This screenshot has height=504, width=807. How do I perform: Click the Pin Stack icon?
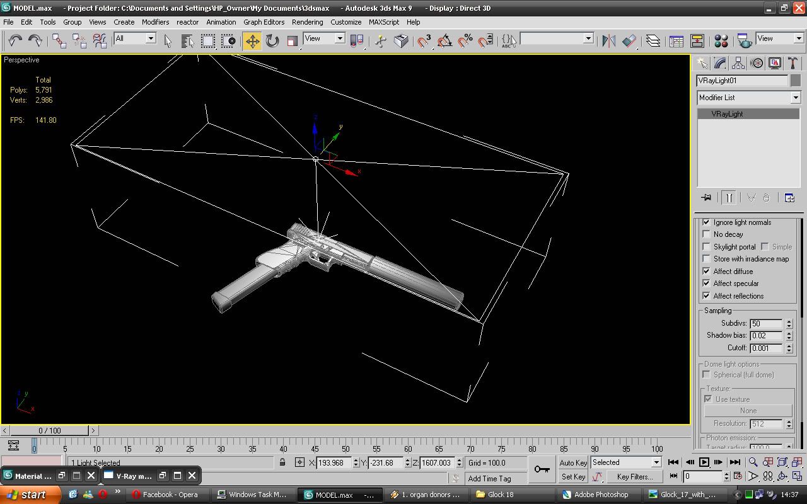click(x=706, y=198)
